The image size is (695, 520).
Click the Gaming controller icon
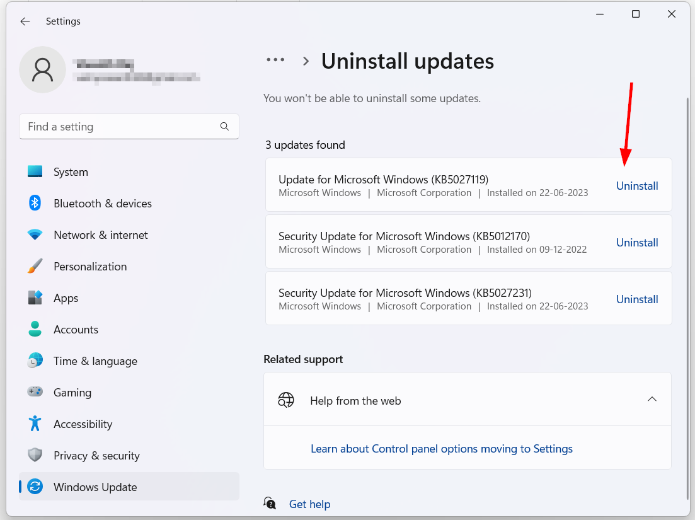point(35,392)
